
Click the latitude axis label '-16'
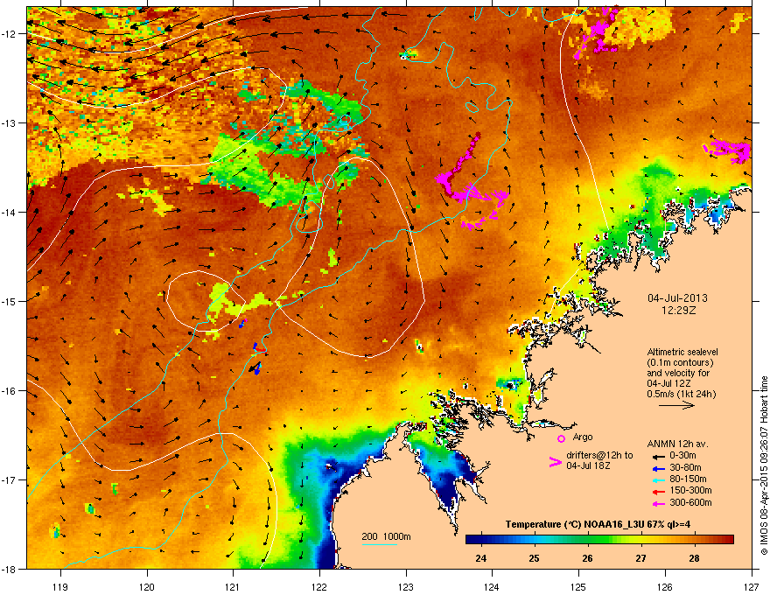[9, 391]
